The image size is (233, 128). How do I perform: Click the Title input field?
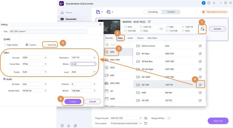[x=48, y=31]
